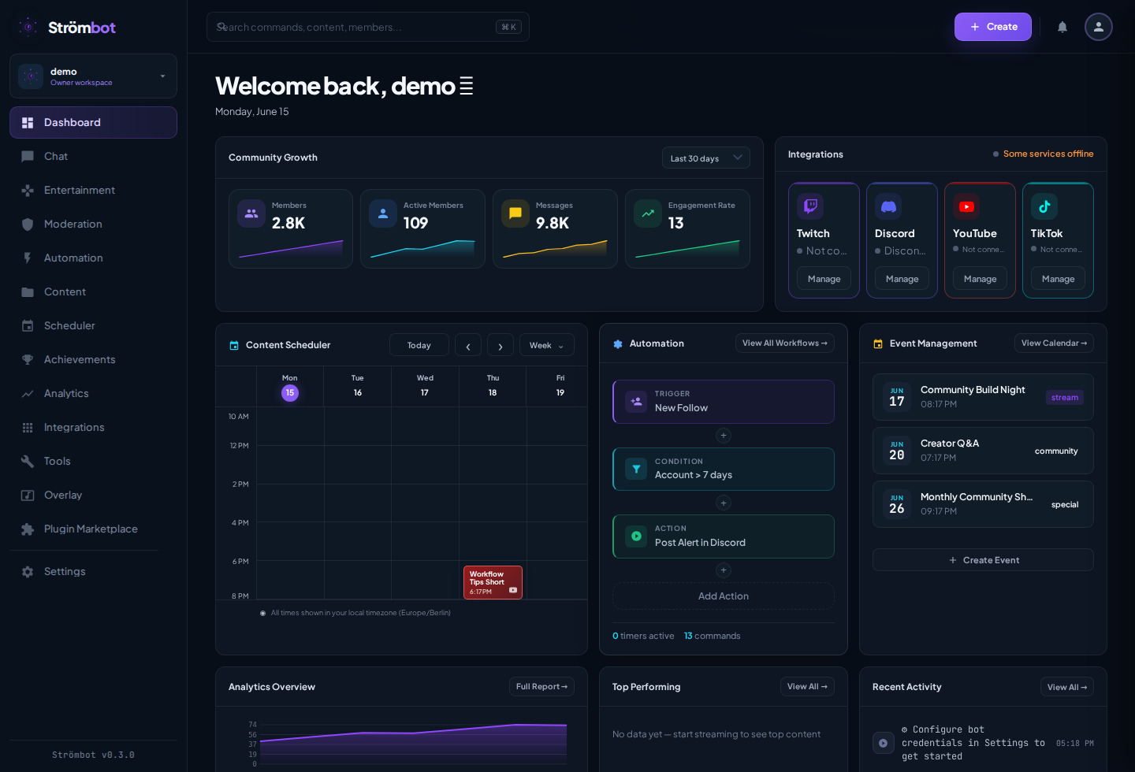This screenshot has height=772, width=1135.
Task: Open Scheduler in sidebar
Action: coord(93,325)
